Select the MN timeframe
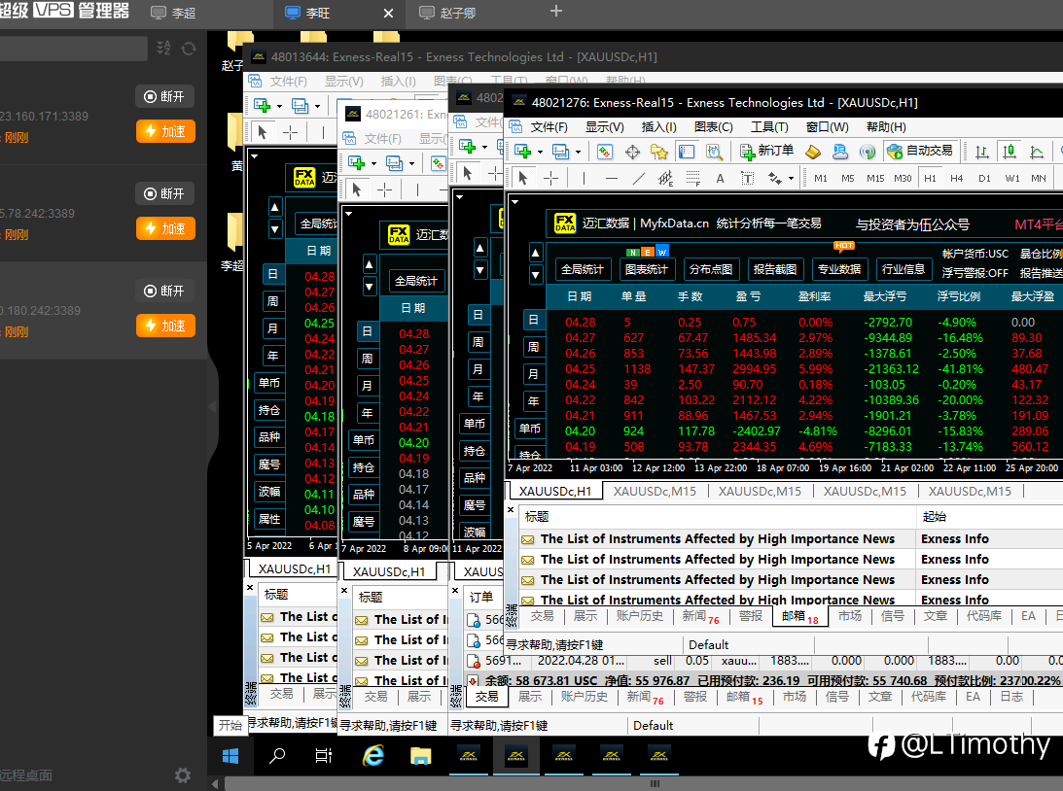The image size is (1063, 791). [1038, 178]
